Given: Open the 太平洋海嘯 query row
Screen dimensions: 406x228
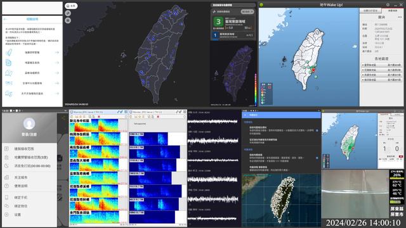Looking at the screenshot, I should pyautogui.click(x=32, y=94).
